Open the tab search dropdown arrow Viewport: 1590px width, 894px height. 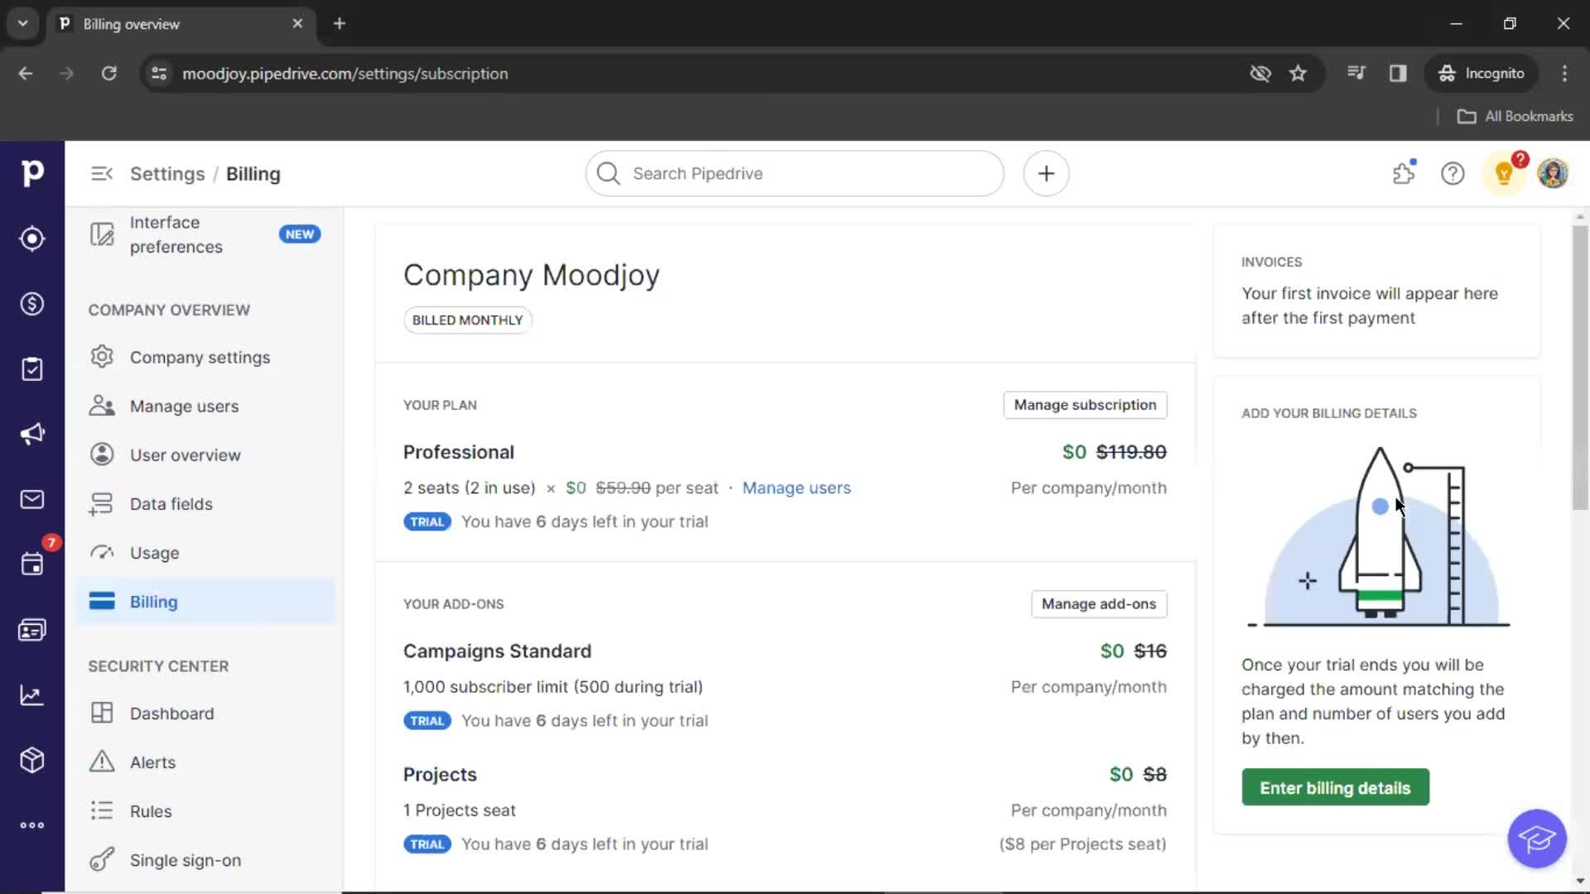[23, 24]
